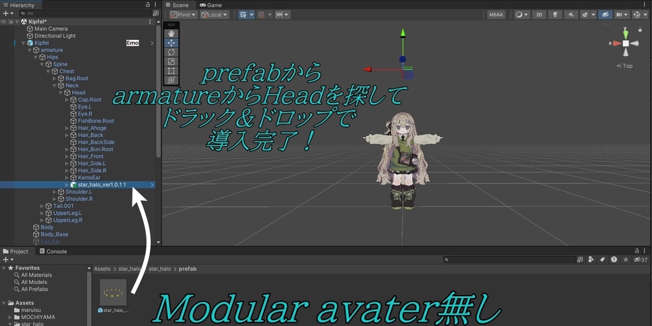Select the Scale tool
This screenshot has height=326, width=652.
171,62
